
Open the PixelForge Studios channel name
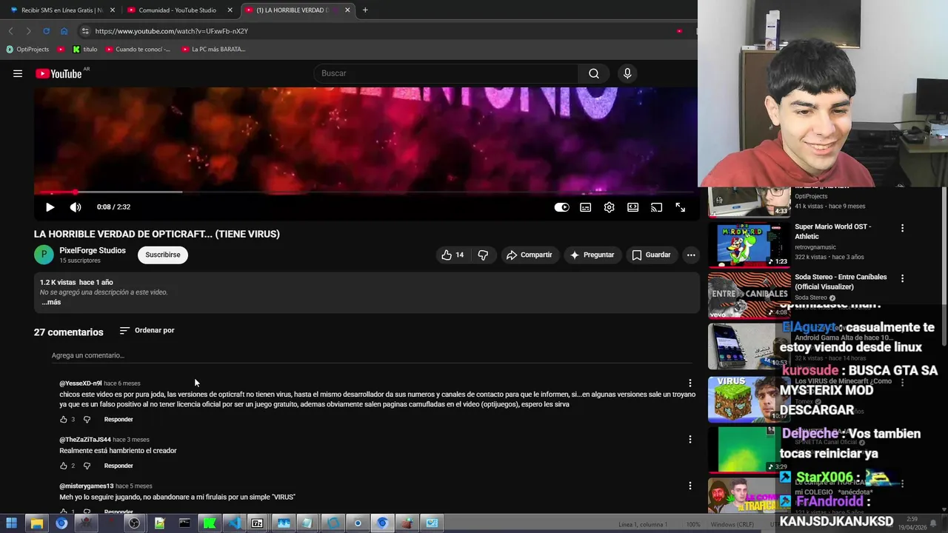point(93,250)
